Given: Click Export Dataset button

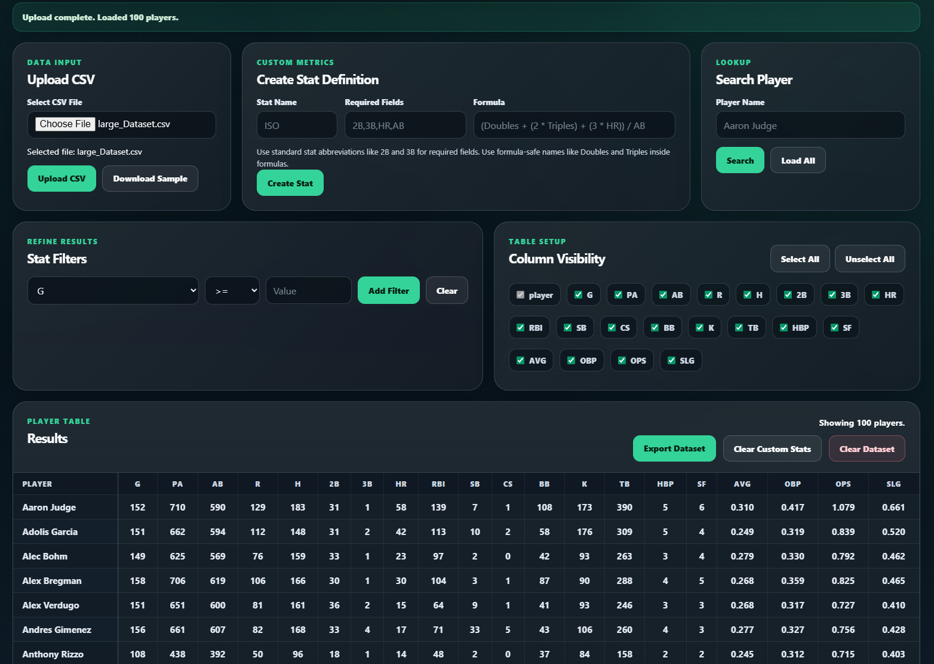Looking at the screenshot, I should click(x=674, y=448).
